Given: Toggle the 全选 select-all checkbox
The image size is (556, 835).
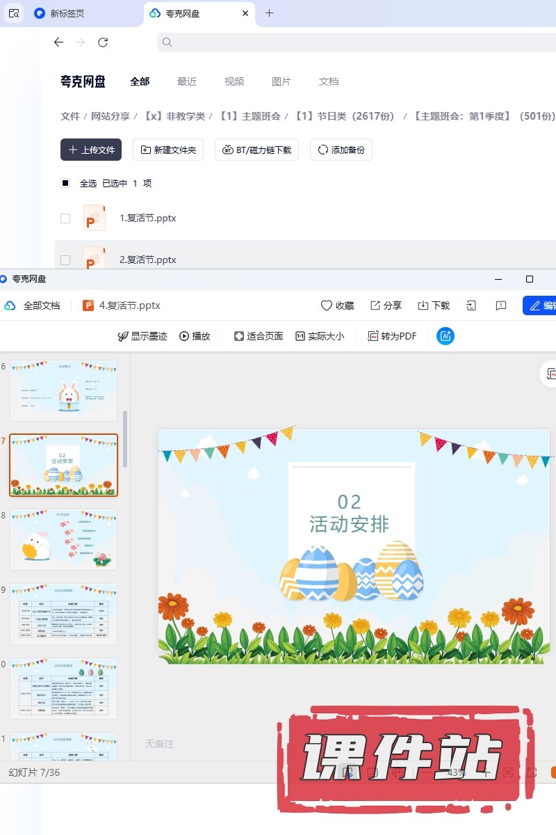Looking at the screenshot, I should coord(65,183).
